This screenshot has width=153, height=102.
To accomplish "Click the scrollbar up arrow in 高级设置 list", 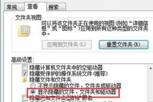I will 150,68.
